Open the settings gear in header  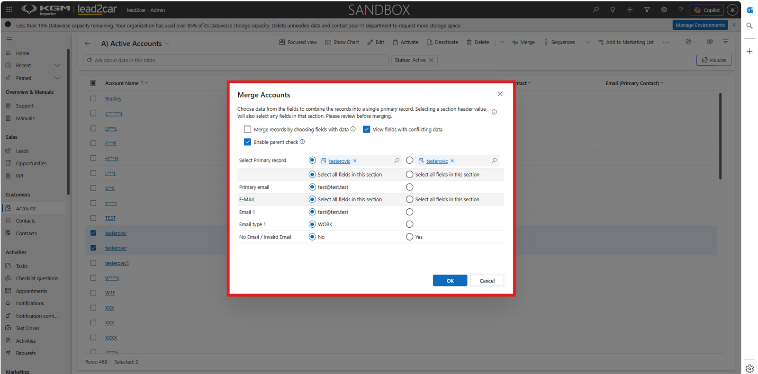[x=664, y=9]
